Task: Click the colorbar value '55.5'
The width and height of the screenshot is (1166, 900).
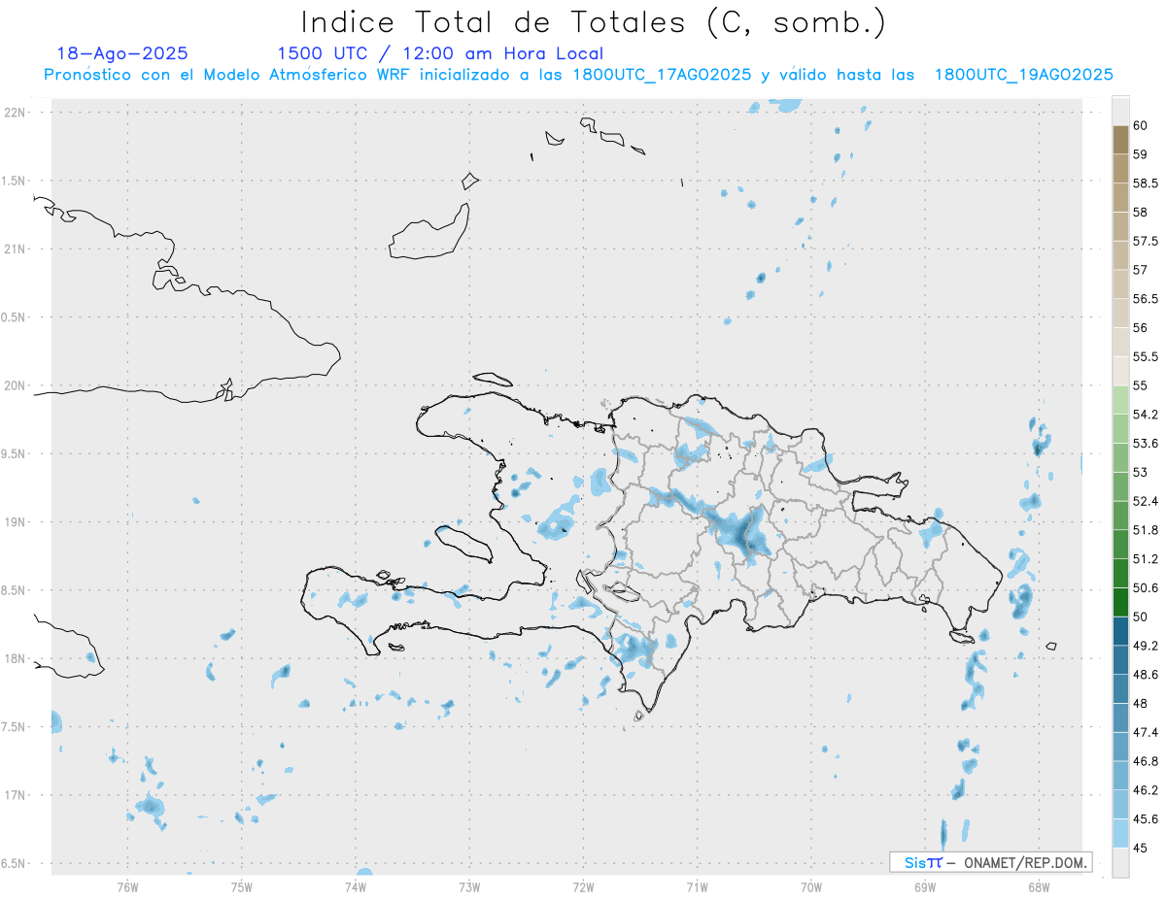Action: pyautogui.click(x=1146, y=356)
